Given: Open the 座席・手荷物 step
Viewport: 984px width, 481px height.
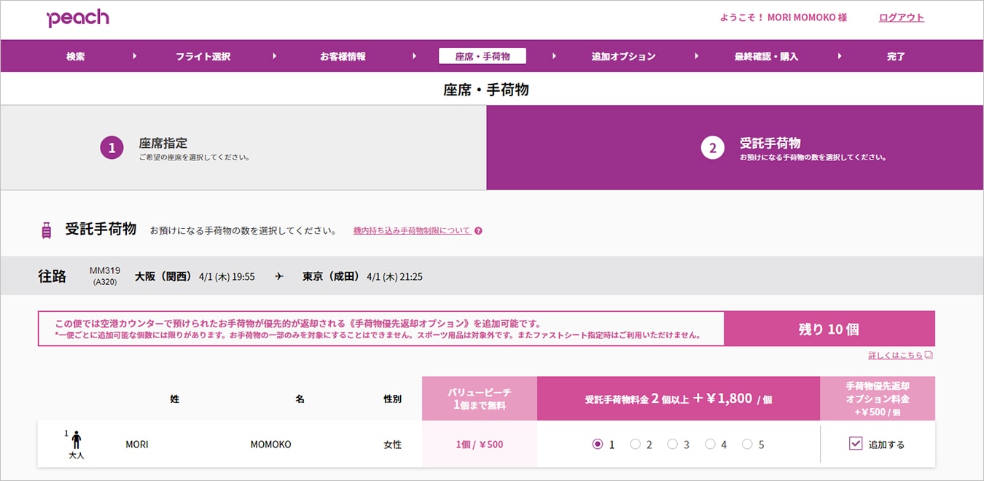Looking at the screenshot, I should (x=483, y=56).
